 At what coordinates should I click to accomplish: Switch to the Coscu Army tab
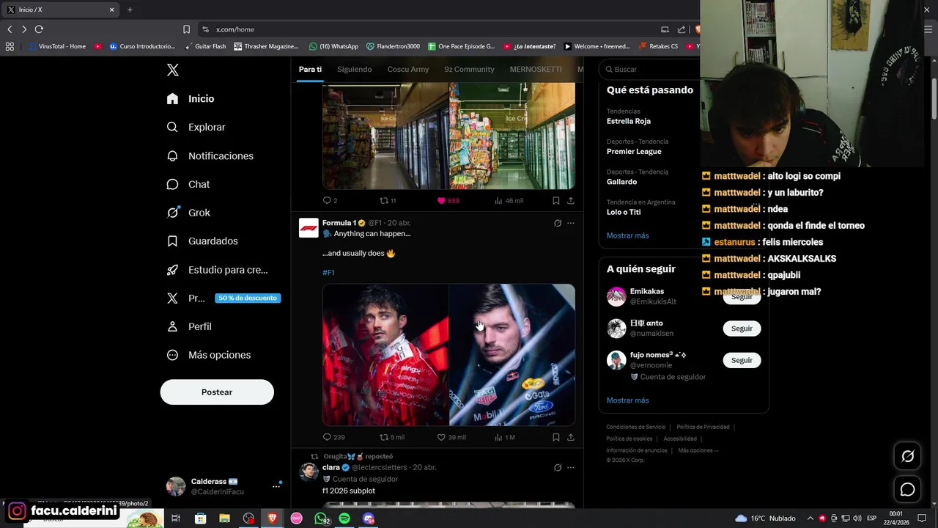pos(408,69)
